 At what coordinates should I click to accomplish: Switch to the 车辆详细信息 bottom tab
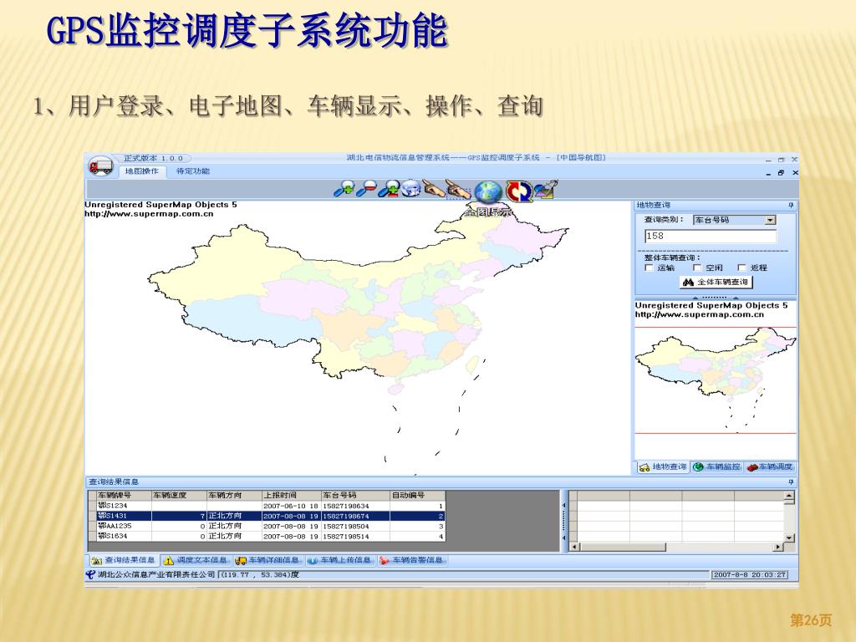click(267, 560)
